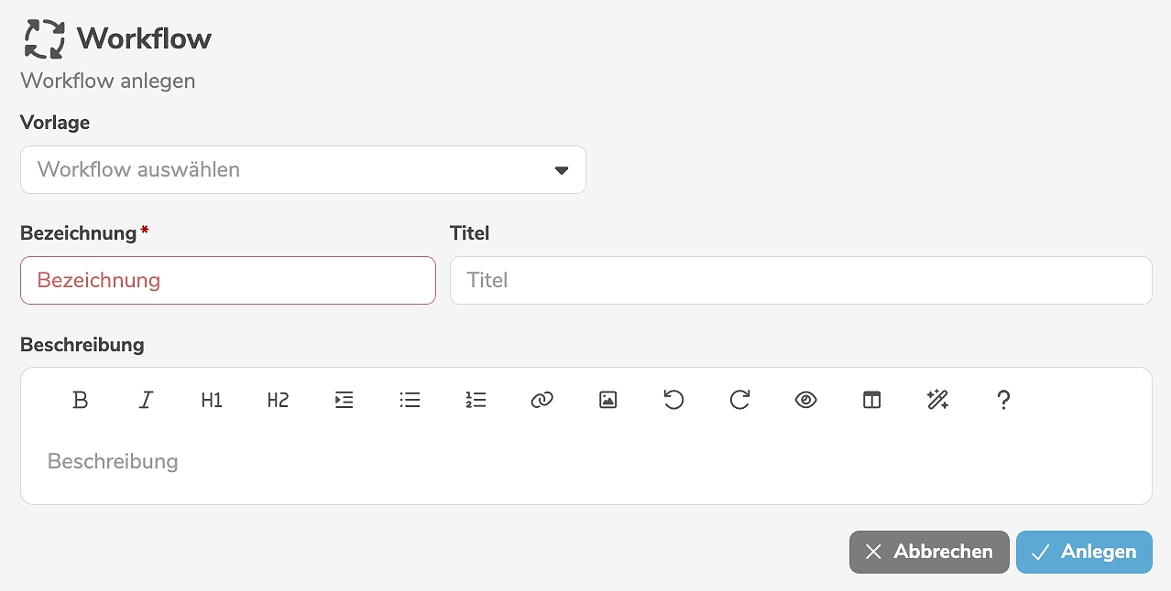
Task: Toggle bold formatting in editor toolbar
Action: [x=81, y=400]
